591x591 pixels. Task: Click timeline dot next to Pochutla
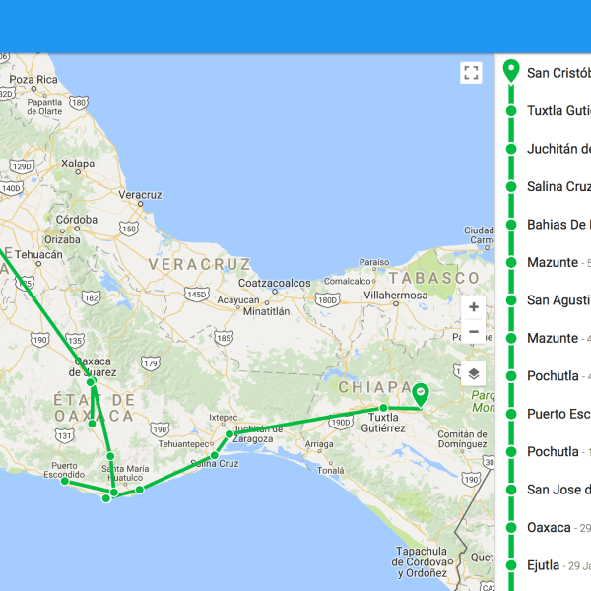[510, 376]
